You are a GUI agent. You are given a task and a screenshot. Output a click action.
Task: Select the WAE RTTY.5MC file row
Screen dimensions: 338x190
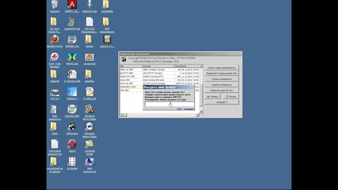(x=160, y=77)
